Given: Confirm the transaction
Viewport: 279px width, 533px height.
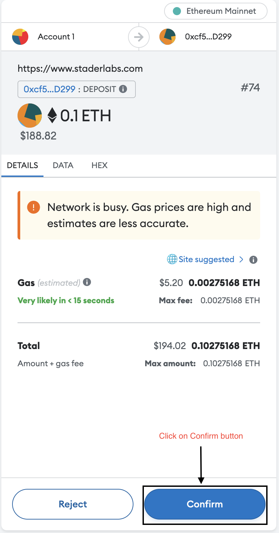Looking at the screenshot, I should coord(205,504).
